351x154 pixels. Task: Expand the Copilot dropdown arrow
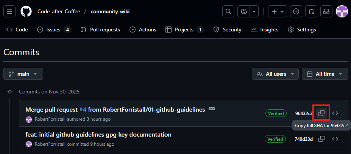coord(254,11)
